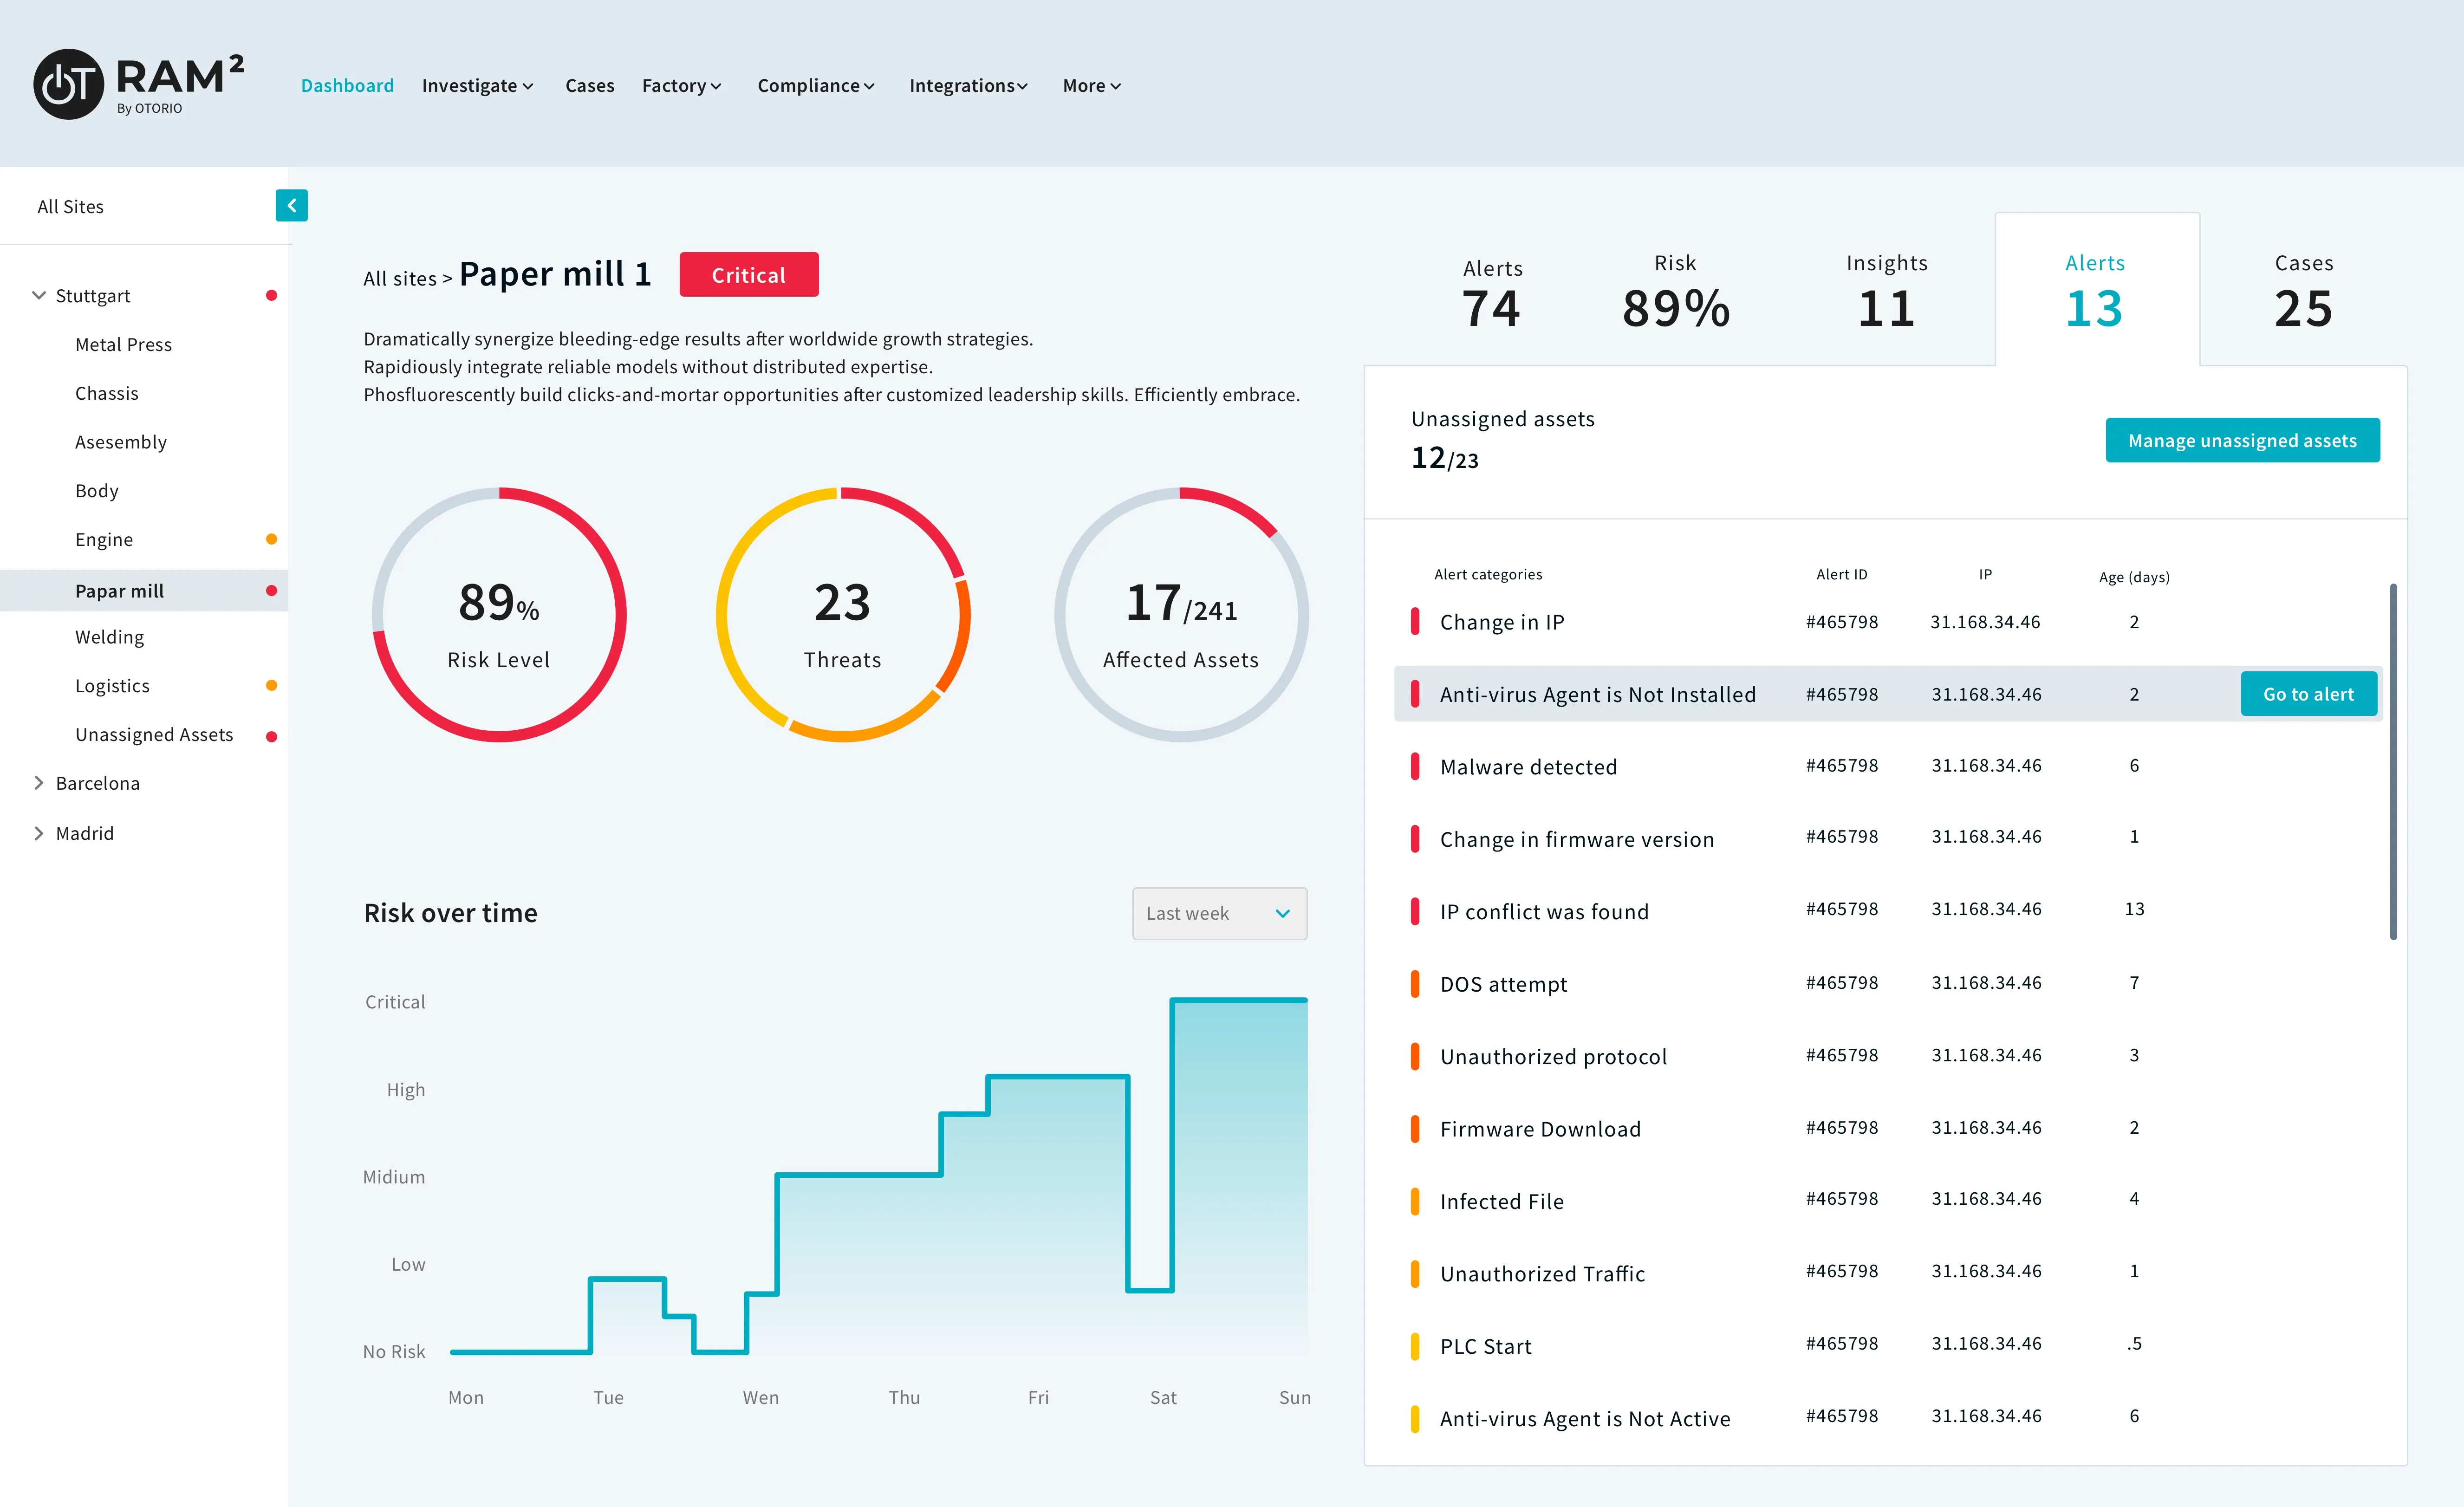Open the More dropdown menu
Image resolution: width=2464 pixels, height=1507 pixels.
tap(1091, 86)
